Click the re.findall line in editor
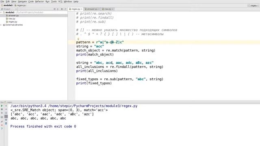Viewport: 260px width, 146px height. [120, 67]
